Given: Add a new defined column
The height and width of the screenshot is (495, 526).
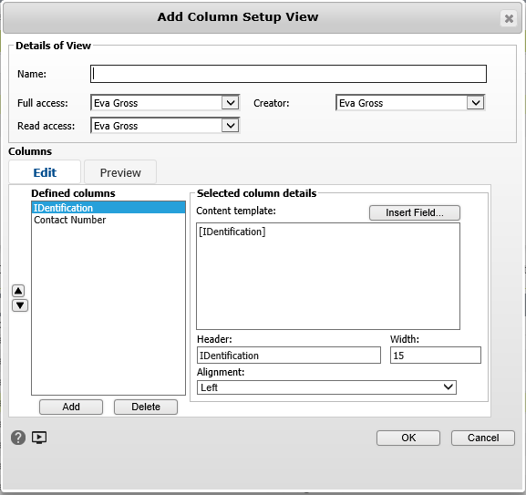Looking at the screenshot, I should click(x=71, y=407).
